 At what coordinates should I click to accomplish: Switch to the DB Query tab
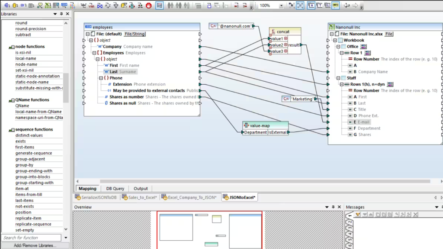pos(115,188)
